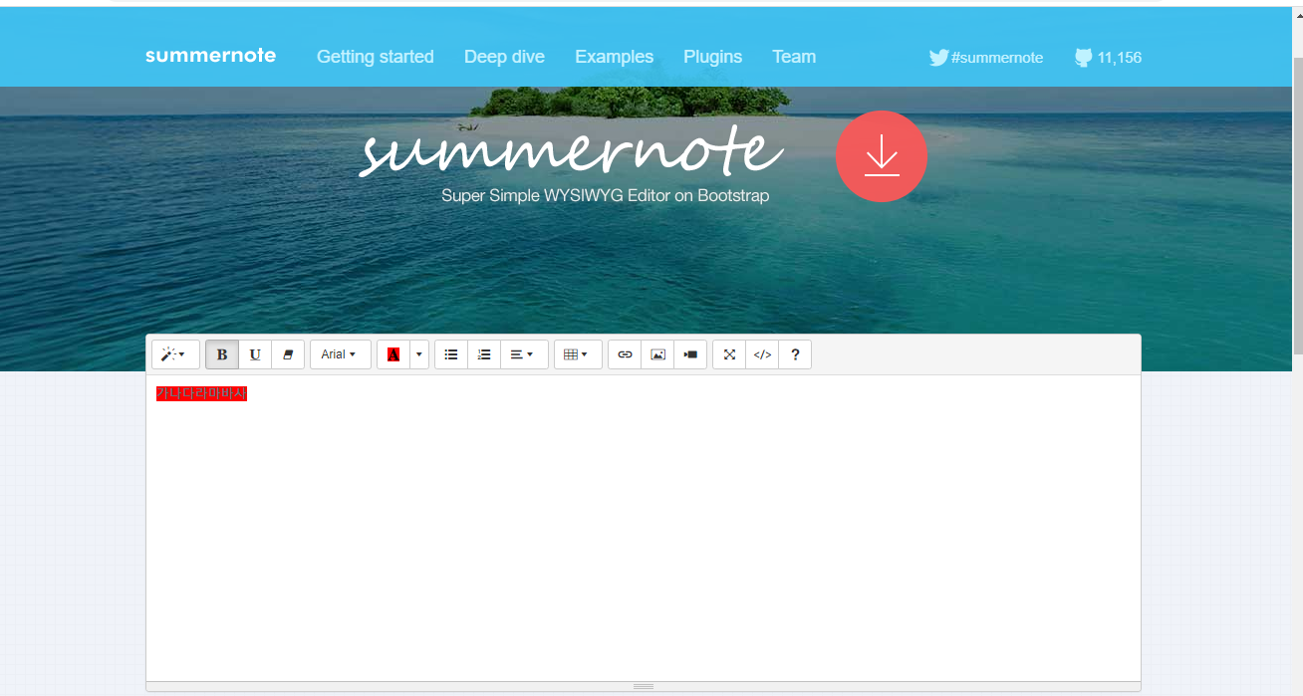Image resolution: width=1303 pixels, height=696 pixels.
Task: Open the editor help dialog
Action: pos(795,354)
